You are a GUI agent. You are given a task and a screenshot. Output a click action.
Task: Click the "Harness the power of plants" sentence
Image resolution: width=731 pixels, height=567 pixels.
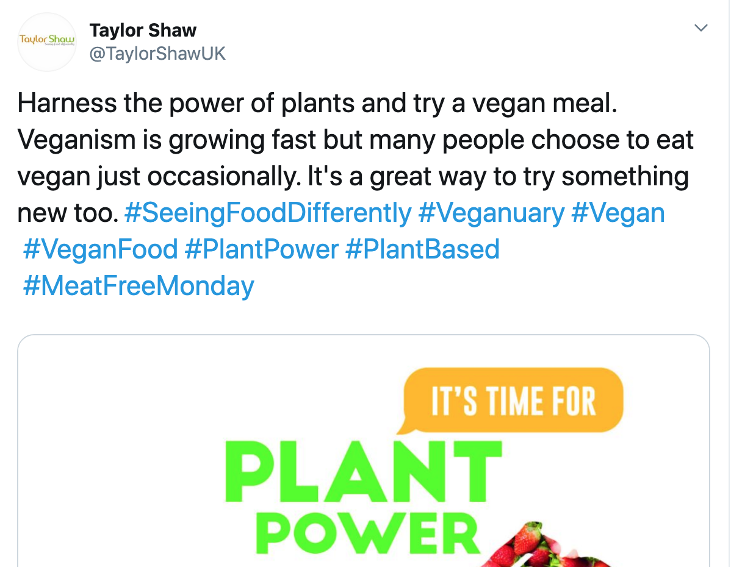click(317, 104)
